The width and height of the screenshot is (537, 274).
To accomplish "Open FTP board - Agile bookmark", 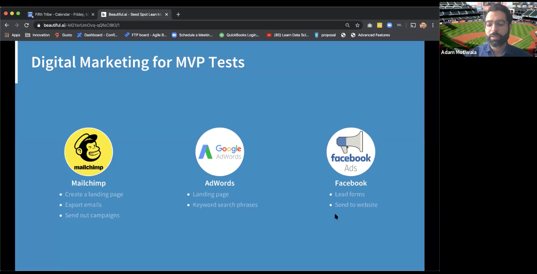I will click(146, 35).
